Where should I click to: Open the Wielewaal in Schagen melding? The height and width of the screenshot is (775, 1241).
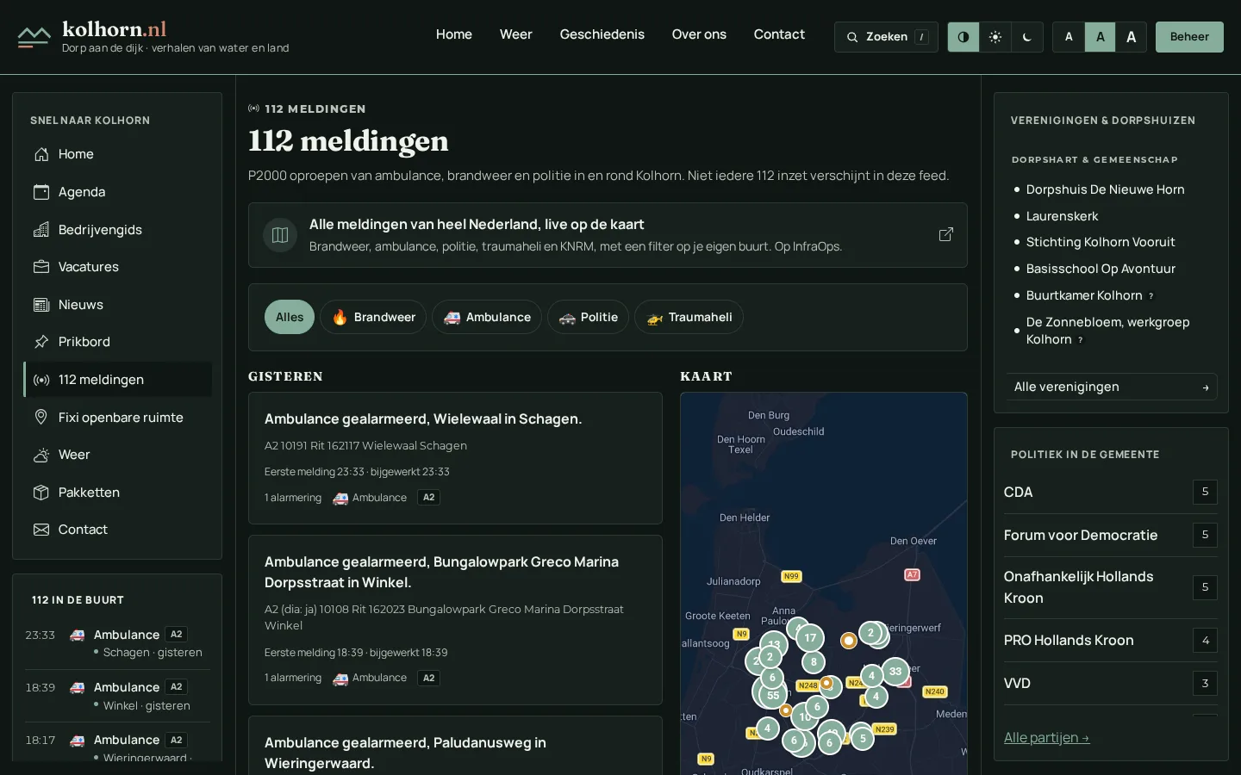click(x=455, y=458)
